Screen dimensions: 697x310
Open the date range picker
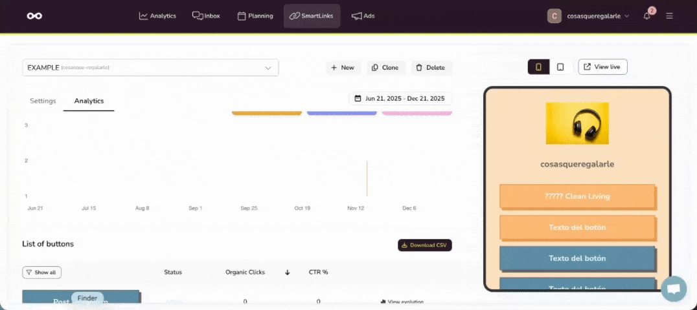[x=400, y=99]
